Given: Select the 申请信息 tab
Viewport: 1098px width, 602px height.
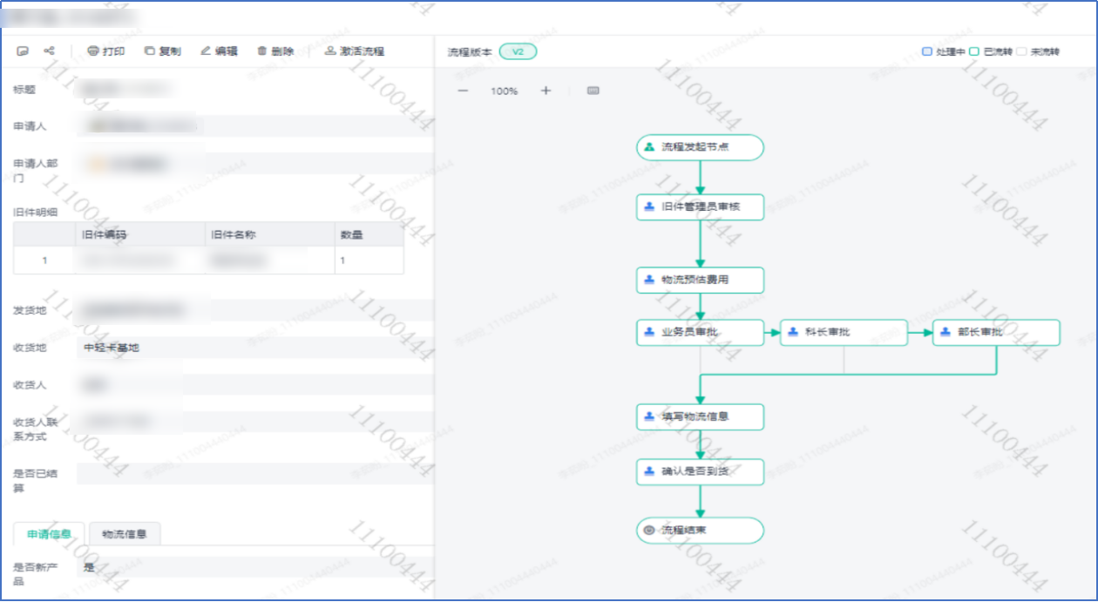Looking at the screenshot, I should coord(49,534).
